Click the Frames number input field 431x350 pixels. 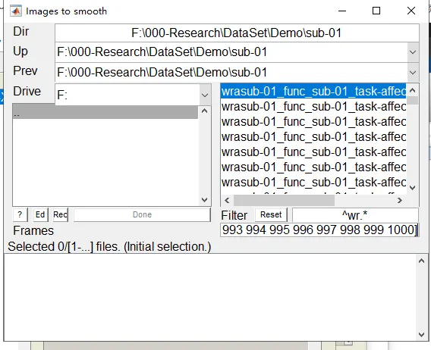319,230
